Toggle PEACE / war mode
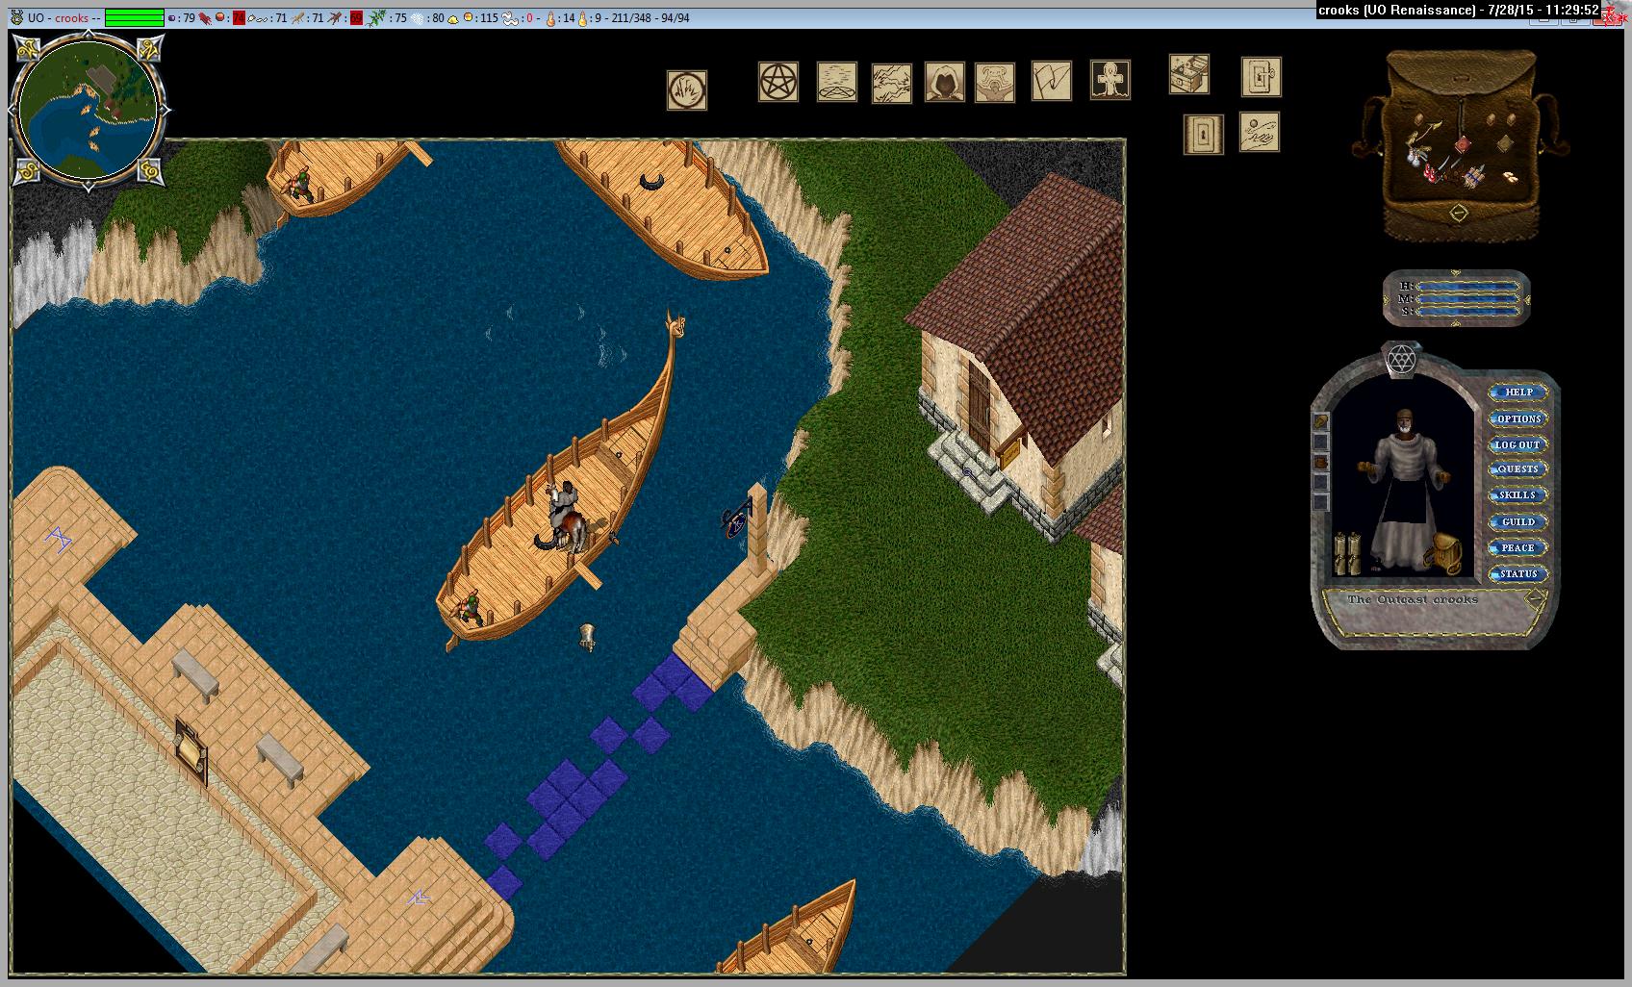 1518,547
